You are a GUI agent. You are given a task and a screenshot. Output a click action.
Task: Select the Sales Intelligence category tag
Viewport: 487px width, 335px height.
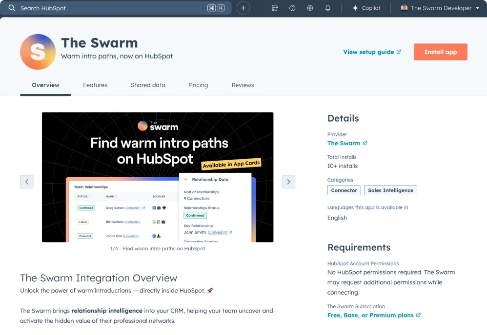point(391,190)
